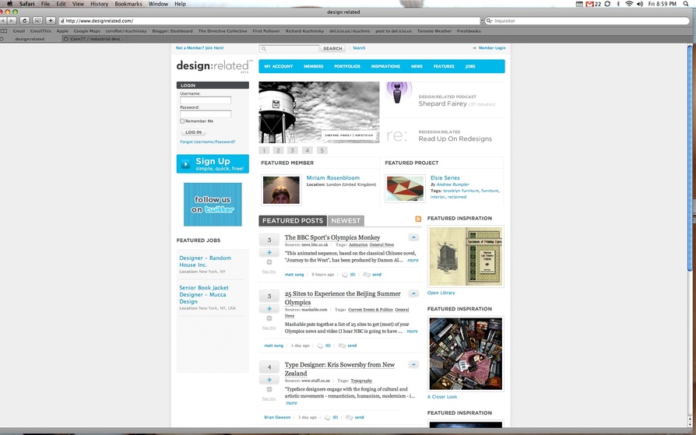The height and width of the screenshot is (435, 696).
Task: Vote up the 25 Sites Beijing post
Action: [269, 308]
